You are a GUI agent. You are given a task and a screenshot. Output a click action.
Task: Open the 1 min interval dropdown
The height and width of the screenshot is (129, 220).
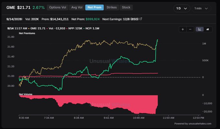(201, 8)
